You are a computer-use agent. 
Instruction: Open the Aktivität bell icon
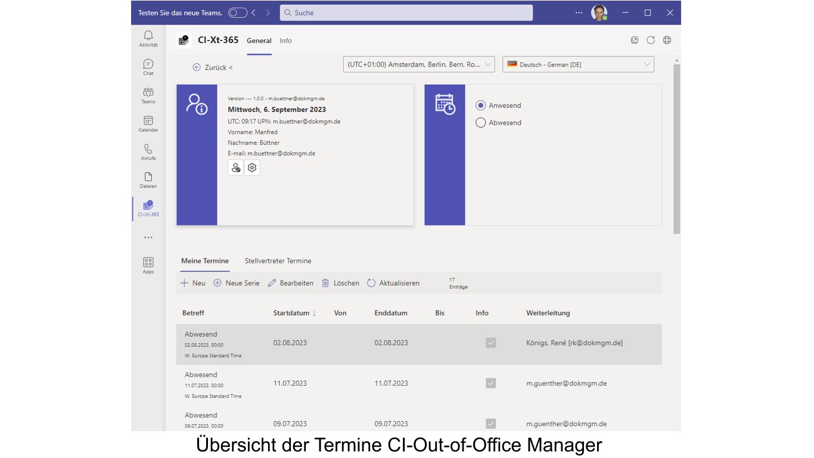(x=148, y=39)
